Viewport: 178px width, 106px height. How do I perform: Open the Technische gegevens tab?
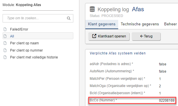coord(140,24)
